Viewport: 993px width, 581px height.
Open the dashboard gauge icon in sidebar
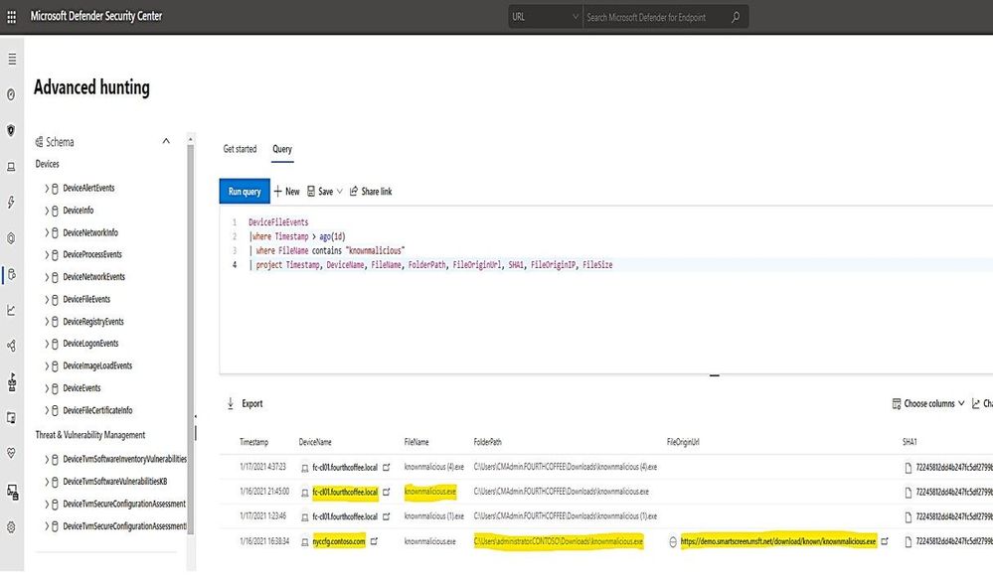coord(11,94)
